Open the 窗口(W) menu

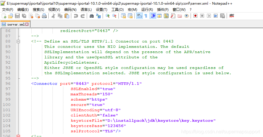pos(179,10)
